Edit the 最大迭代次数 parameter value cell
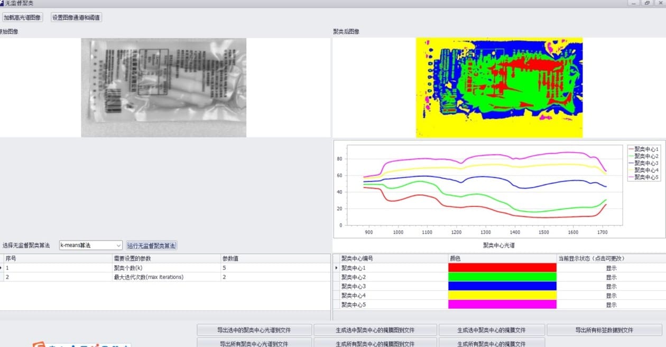This screenshot has width=666, height=347. 275,277
